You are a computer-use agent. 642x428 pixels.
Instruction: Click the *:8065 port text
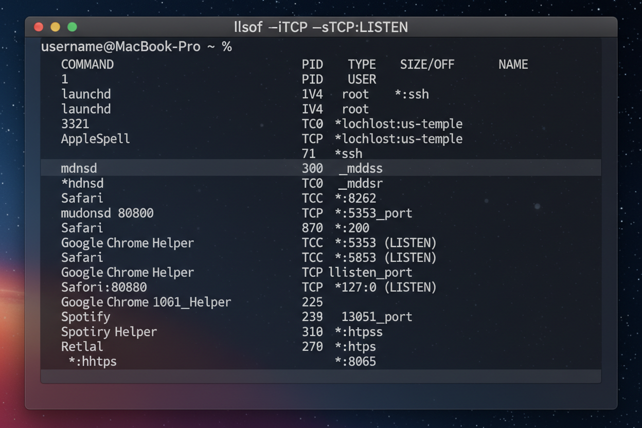pos(355,362)
